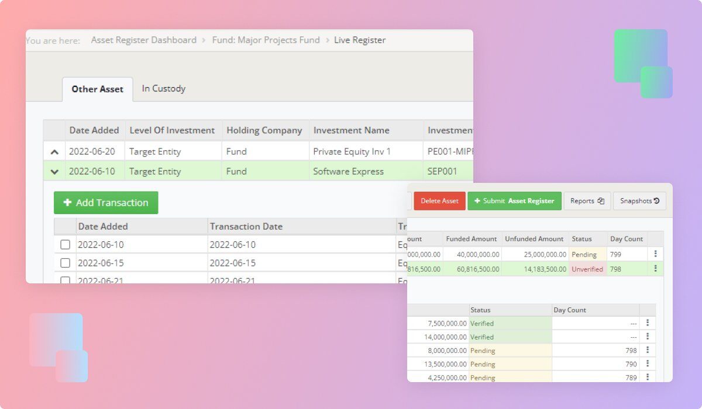Collapse the Software Express asset row

[54, 171]
